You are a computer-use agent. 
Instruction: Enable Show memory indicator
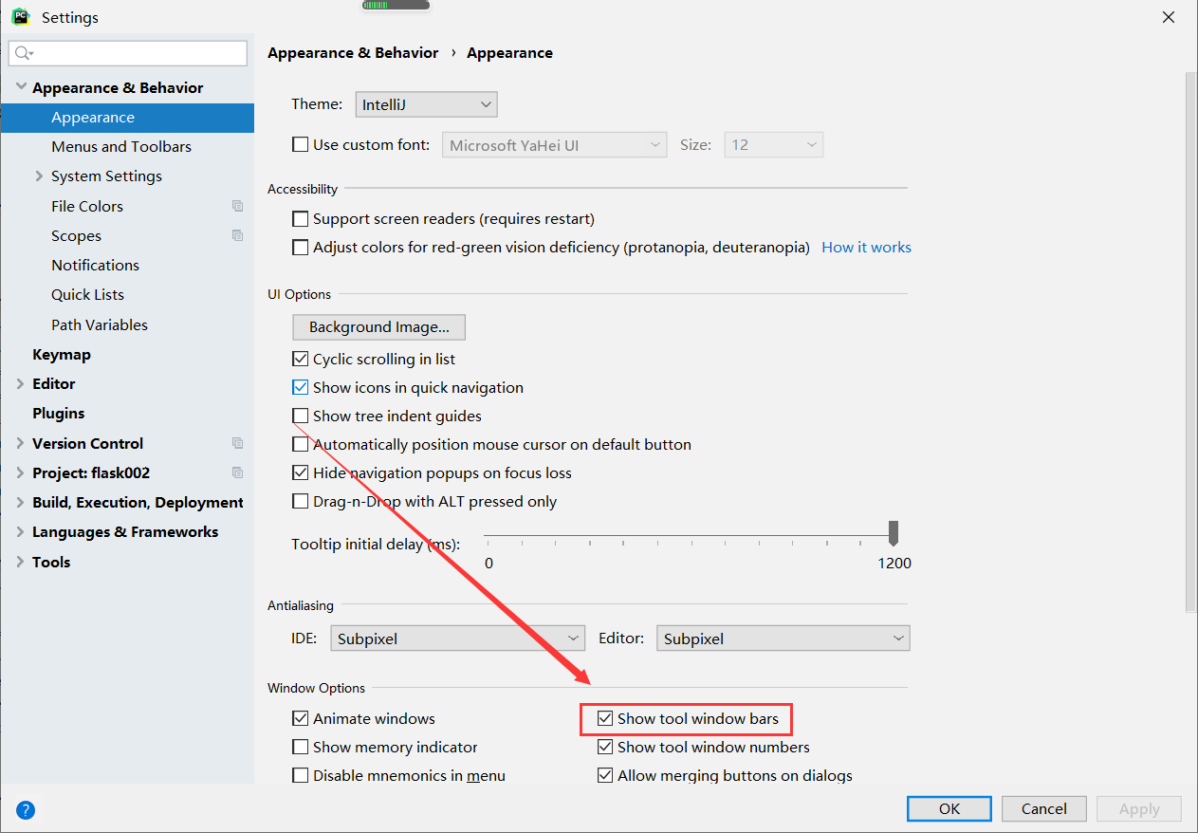tap(301, 747)
